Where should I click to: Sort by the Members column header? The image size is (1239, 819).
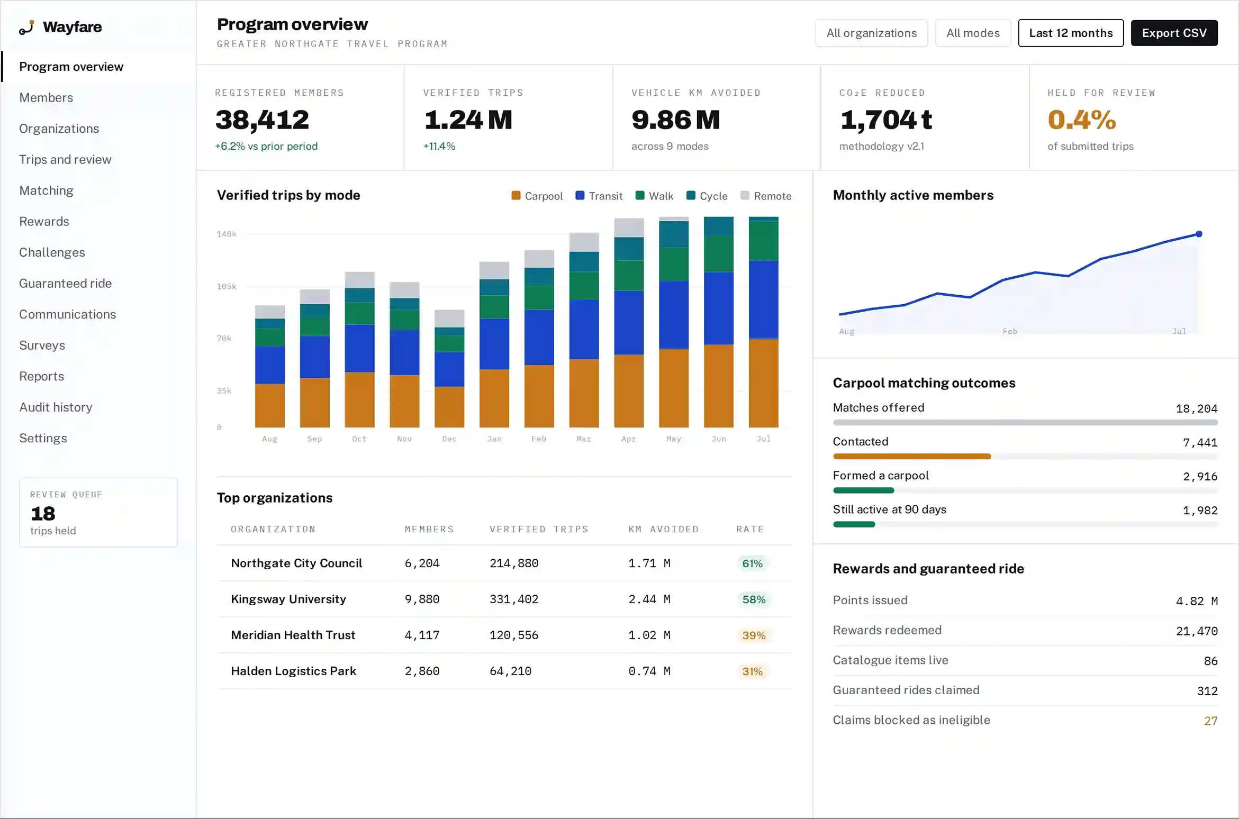pos(429,529)
